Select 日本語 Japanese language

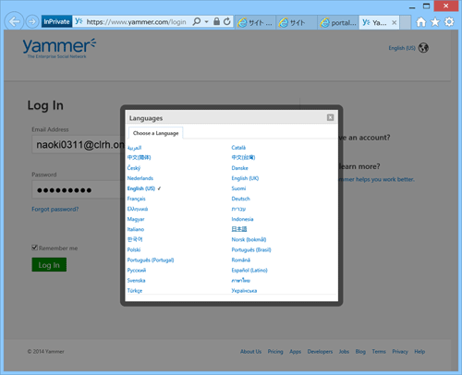point(239,229)
